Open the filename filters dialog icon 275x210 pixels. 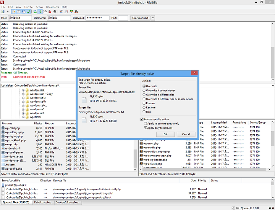[61, 12]
